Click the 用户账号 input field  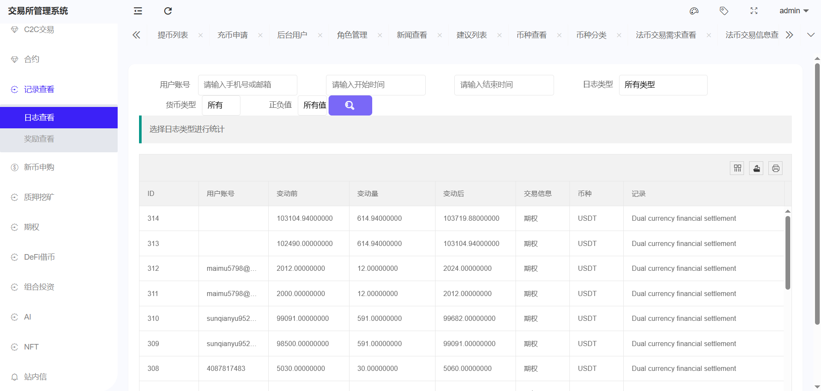pos(247,85)
